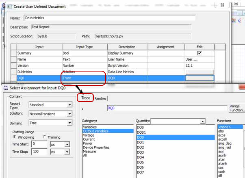Select <none> in the Function list
This screenshot has height=178, width=245.
tap(230, 127)
